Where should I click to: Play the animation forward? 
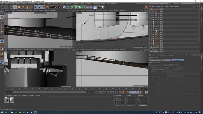tap(107, 92)
